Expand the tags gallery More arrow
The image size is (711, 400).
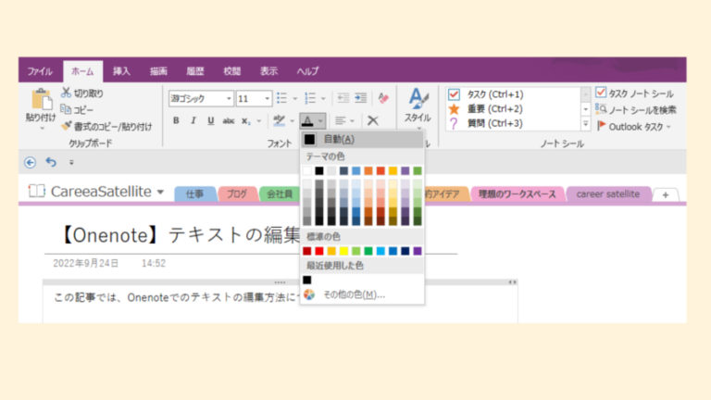click(585, 124)
